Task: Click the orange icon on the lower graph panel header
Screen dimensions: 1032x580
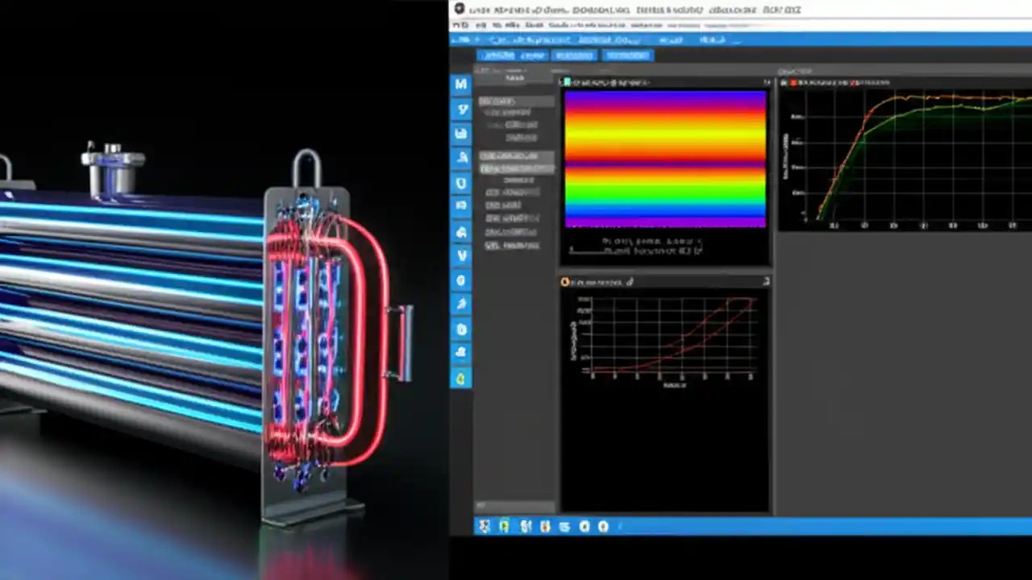Action: click(x=564, y=281)
